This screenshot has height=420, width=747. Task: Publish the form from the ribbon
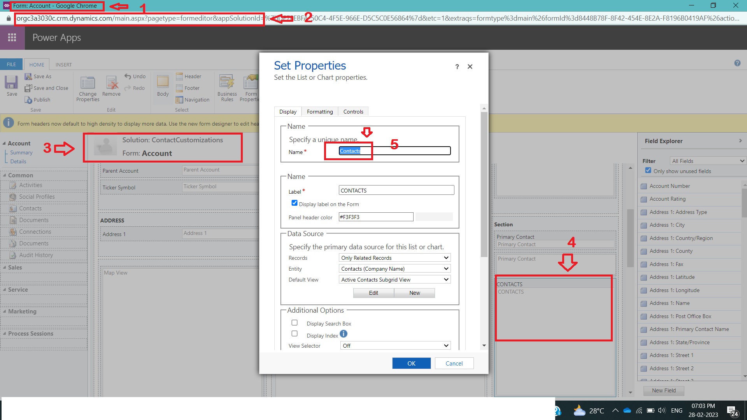[x=38, y=100]
